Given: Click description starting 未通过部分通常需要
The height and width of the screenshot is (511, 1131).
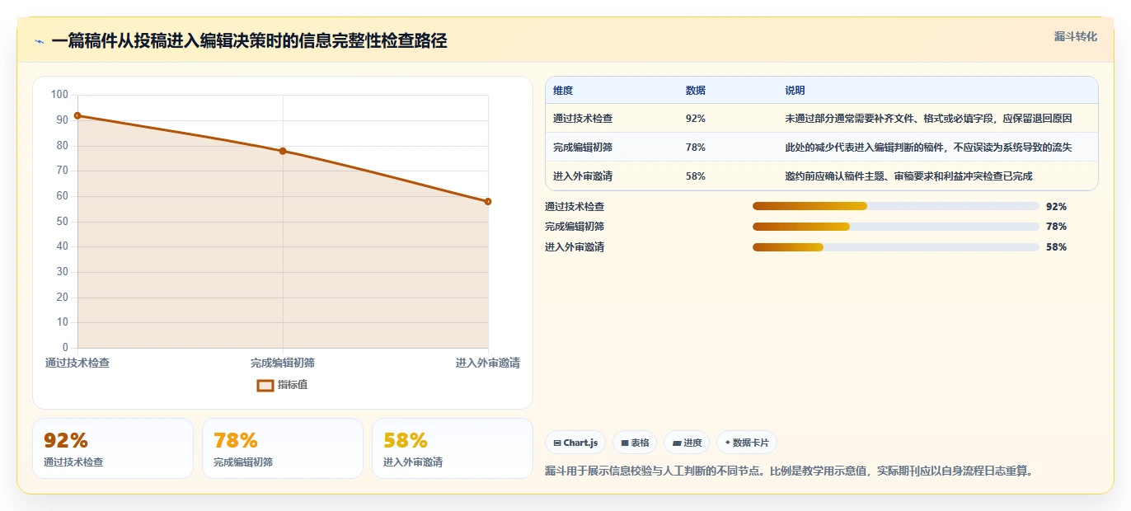Looking at the screenshot, I should click(x=929, y=119).
